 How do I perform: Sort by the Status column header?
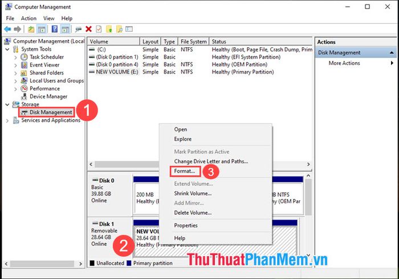pos(261,42)
